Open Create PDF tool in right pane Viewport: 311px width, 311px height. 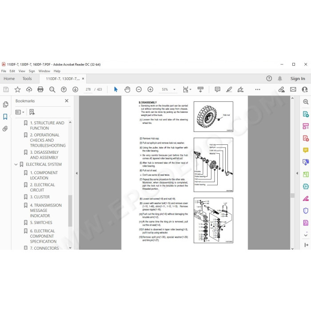click(x=306, y=138)
